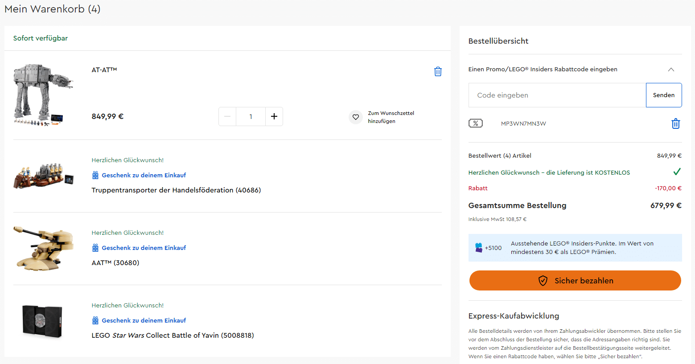Click the Sicher bezahlen button

tap(575, 281)
